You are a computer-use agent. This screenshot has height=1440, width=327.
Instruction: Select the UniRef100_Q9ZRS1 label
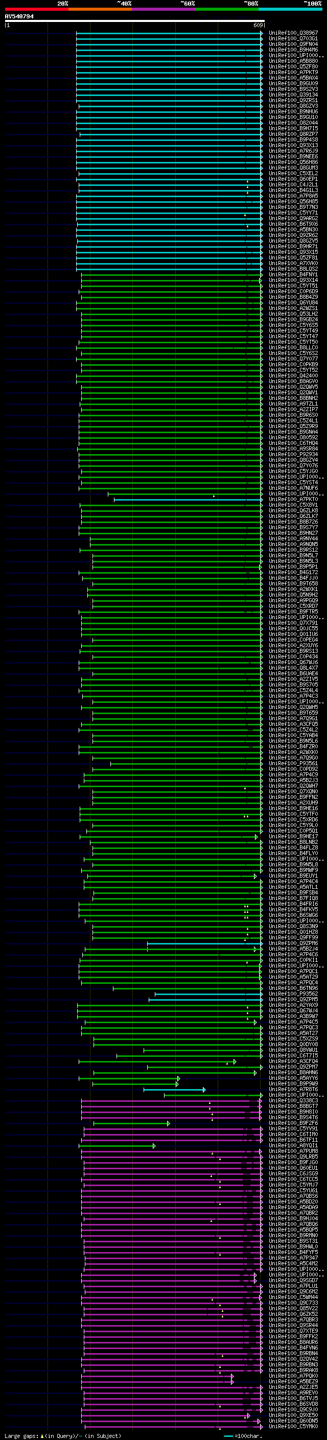[293, 100]
